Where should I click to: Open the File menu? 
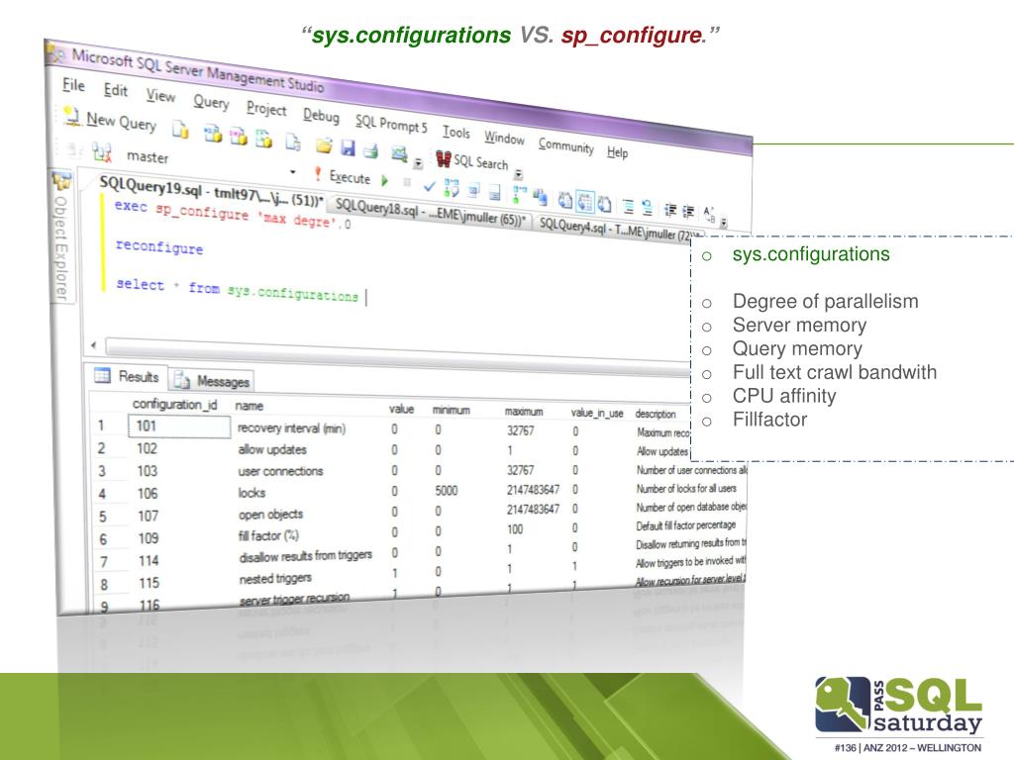coord(73,85)
